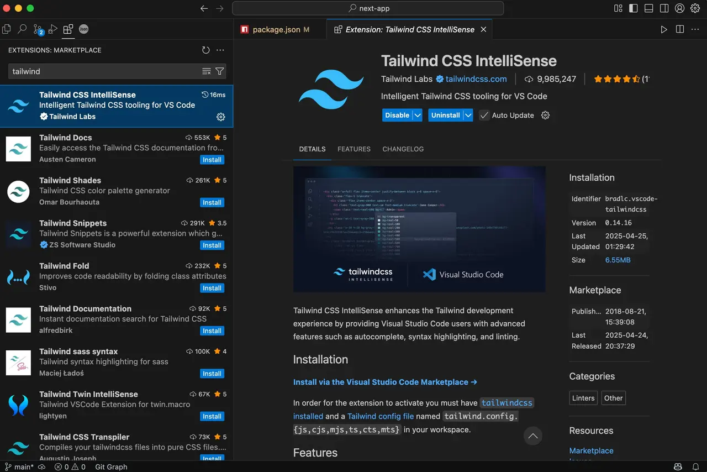
Task: Open Git Graph from status bar
Action: (111, 467)
